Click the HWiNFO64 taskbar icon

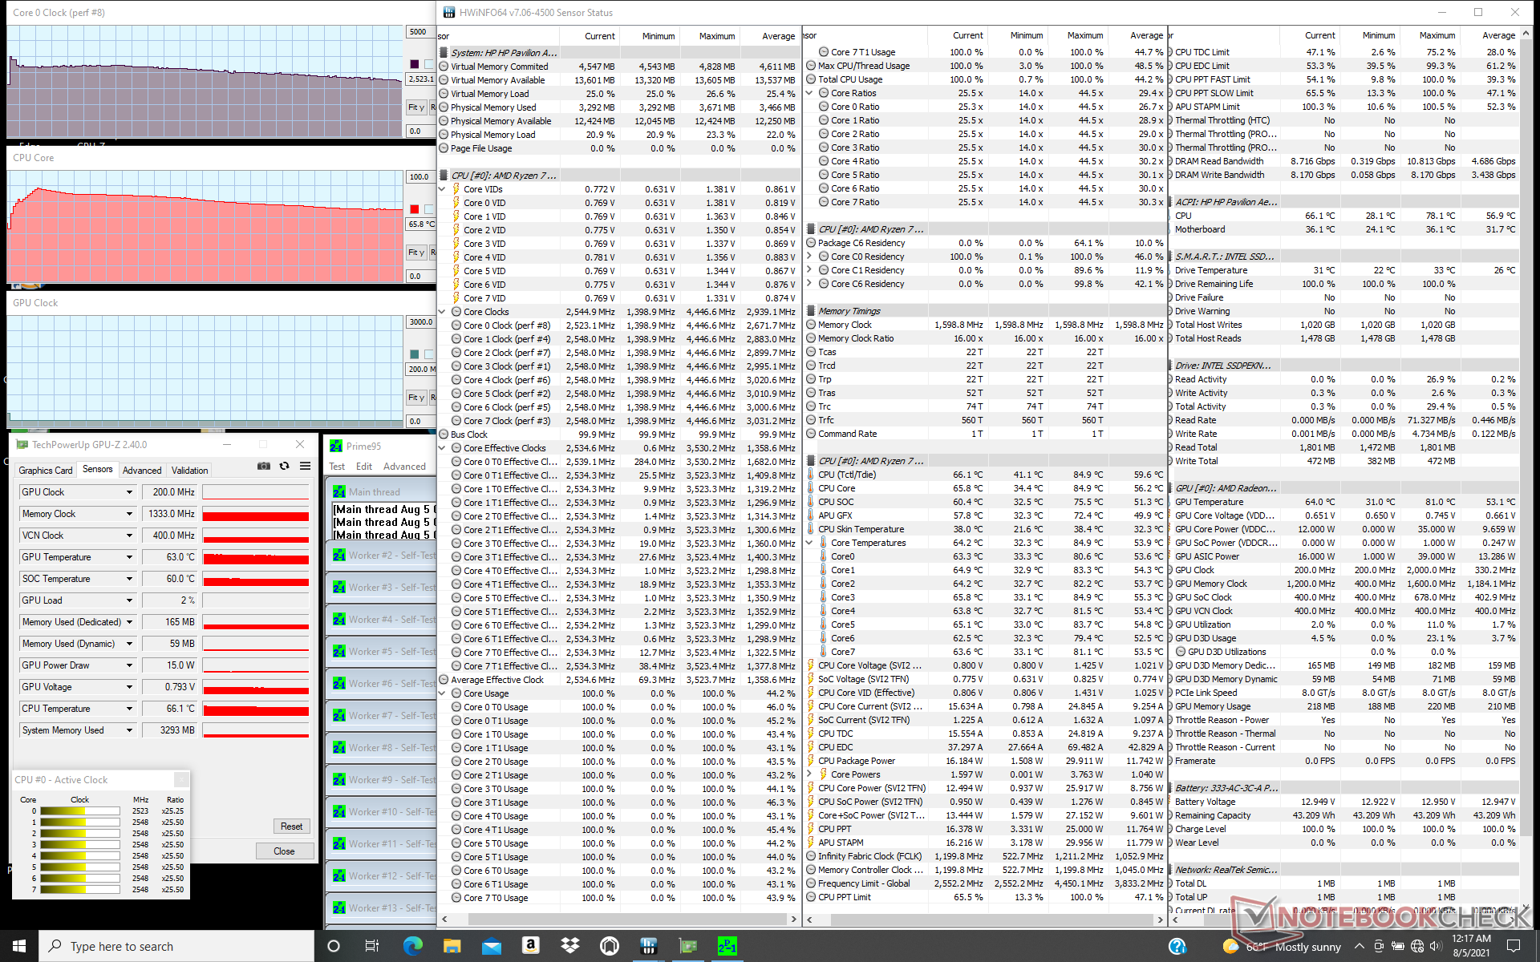[x=648, y=946]
